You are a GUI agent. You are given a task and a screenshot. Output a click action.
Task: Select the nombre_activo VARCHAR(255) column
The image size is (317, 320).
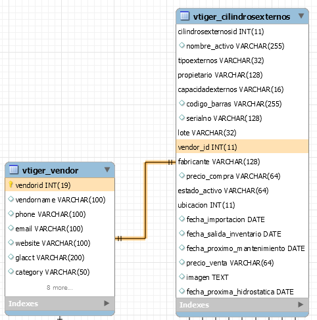pos(242,46)
